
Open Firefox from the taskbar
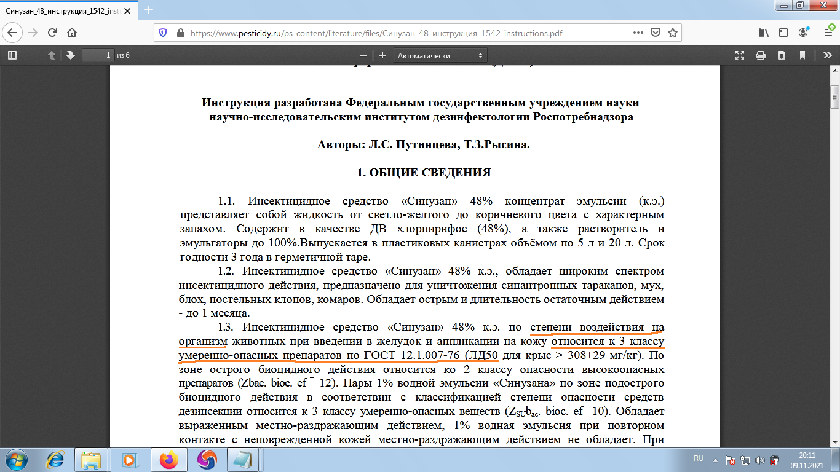[169, 460]
